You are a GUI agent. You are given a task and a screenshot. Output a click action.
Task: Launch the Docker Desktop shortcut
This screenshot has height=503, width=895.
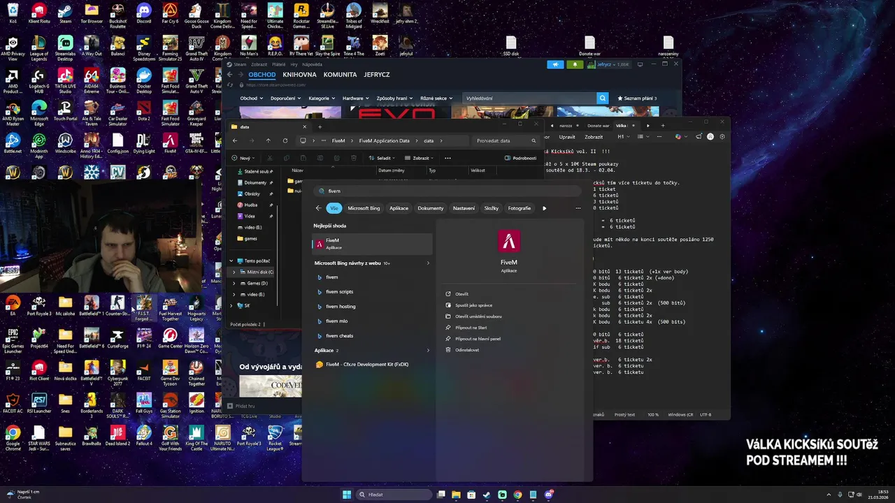coord(144,81)
